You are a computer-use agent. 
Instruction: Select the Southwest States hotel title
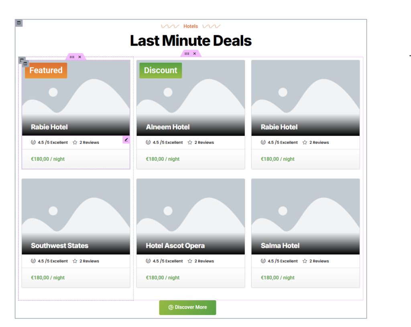click(59, 246)
